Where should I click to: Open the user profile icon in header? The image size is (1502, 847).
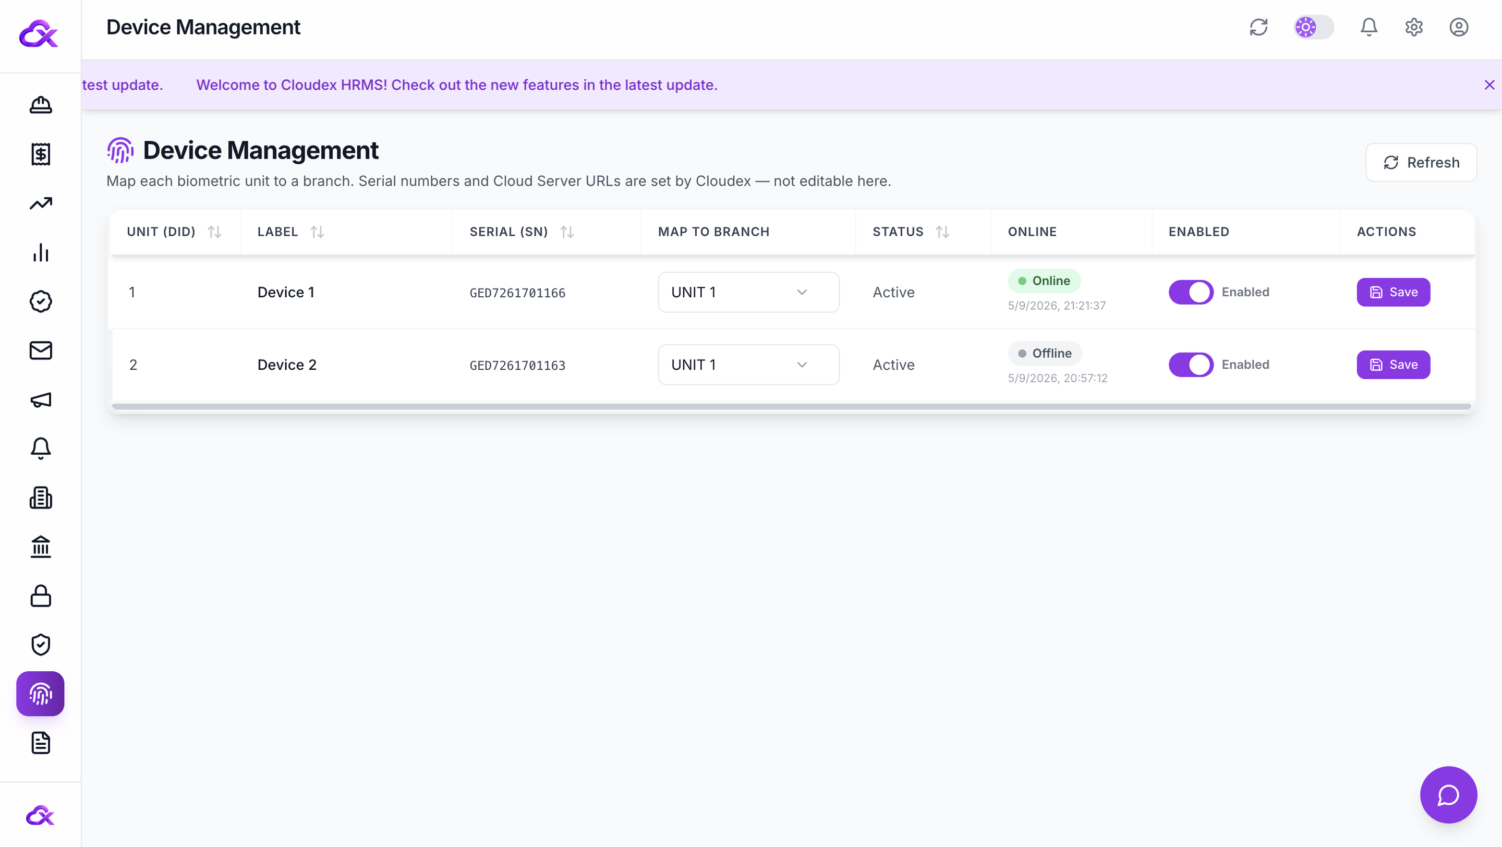click(1458, 28)
